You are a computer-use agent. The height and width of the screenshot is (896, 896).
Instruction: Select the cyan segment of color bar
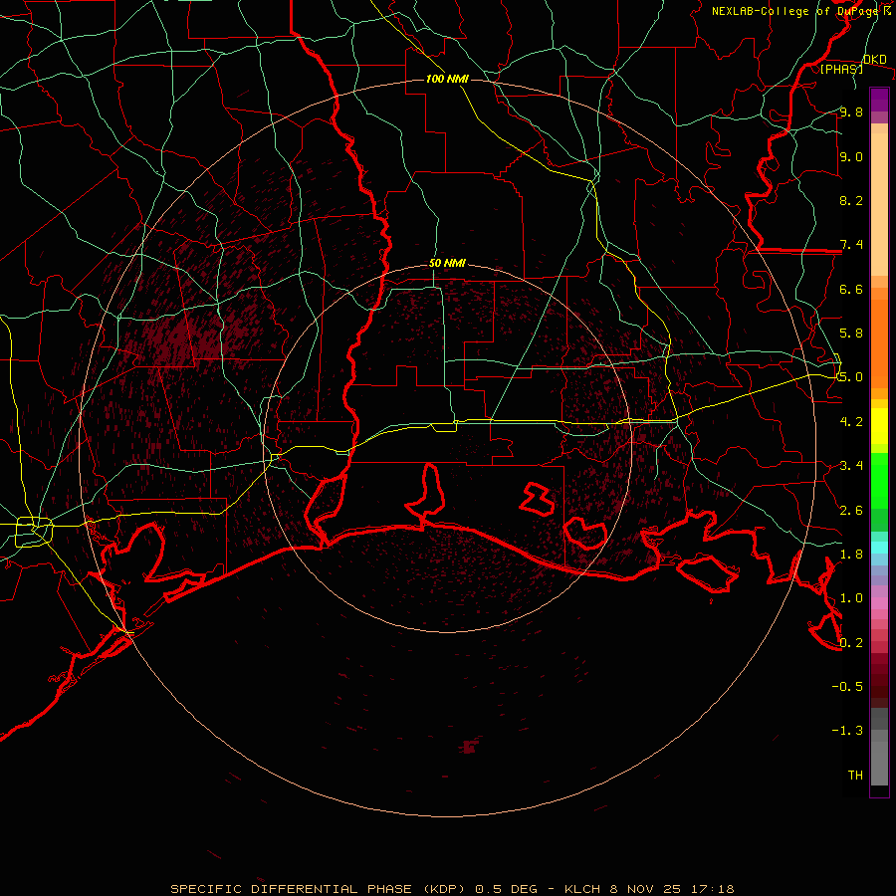879,548
